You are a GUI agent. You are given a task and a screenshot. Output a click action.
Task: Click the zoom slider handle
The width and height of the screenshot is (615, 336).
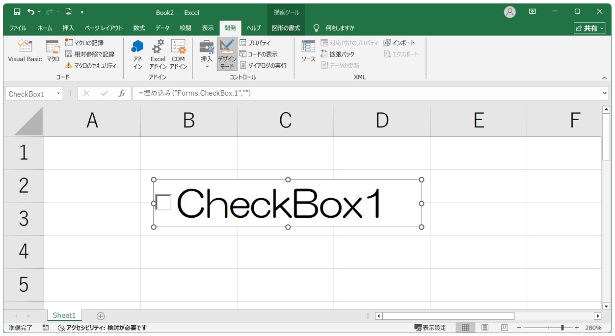tap(562, 328)
